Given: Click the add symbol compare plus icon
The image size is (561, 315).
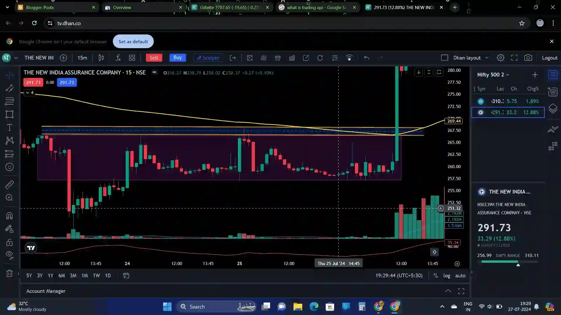Looking at the screenshot, I should (x=63, y=58).
